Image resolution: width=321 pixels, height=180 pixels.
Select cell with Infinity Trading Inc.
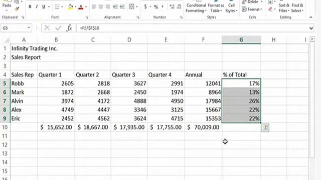point(24,48)
